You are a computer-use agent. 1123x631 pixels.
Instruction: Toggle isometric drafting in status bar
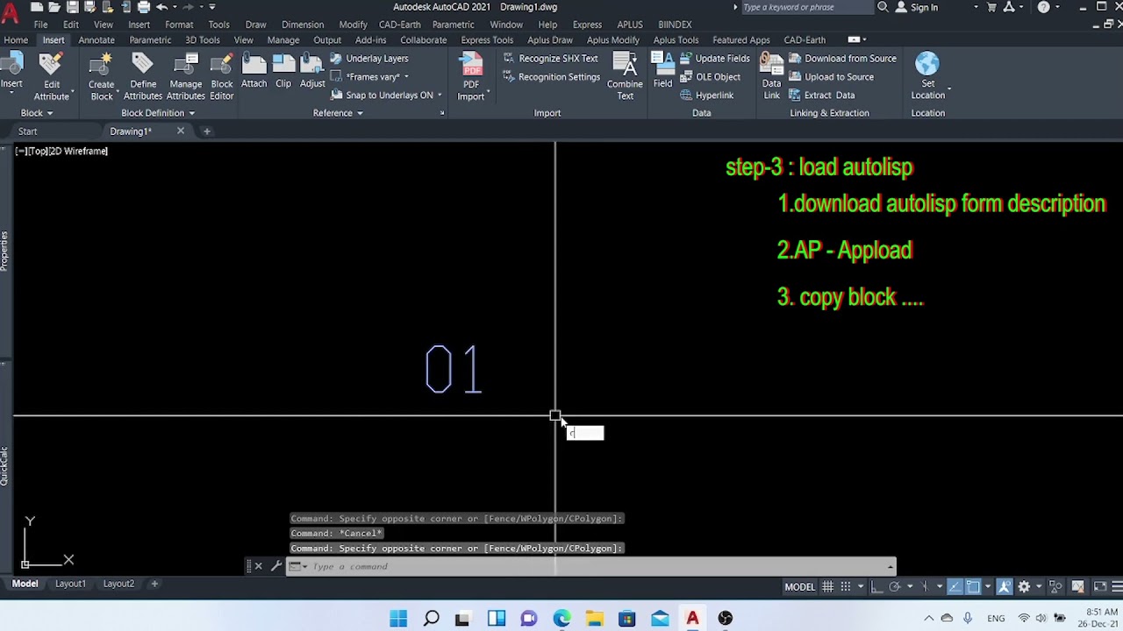(925, 586)
